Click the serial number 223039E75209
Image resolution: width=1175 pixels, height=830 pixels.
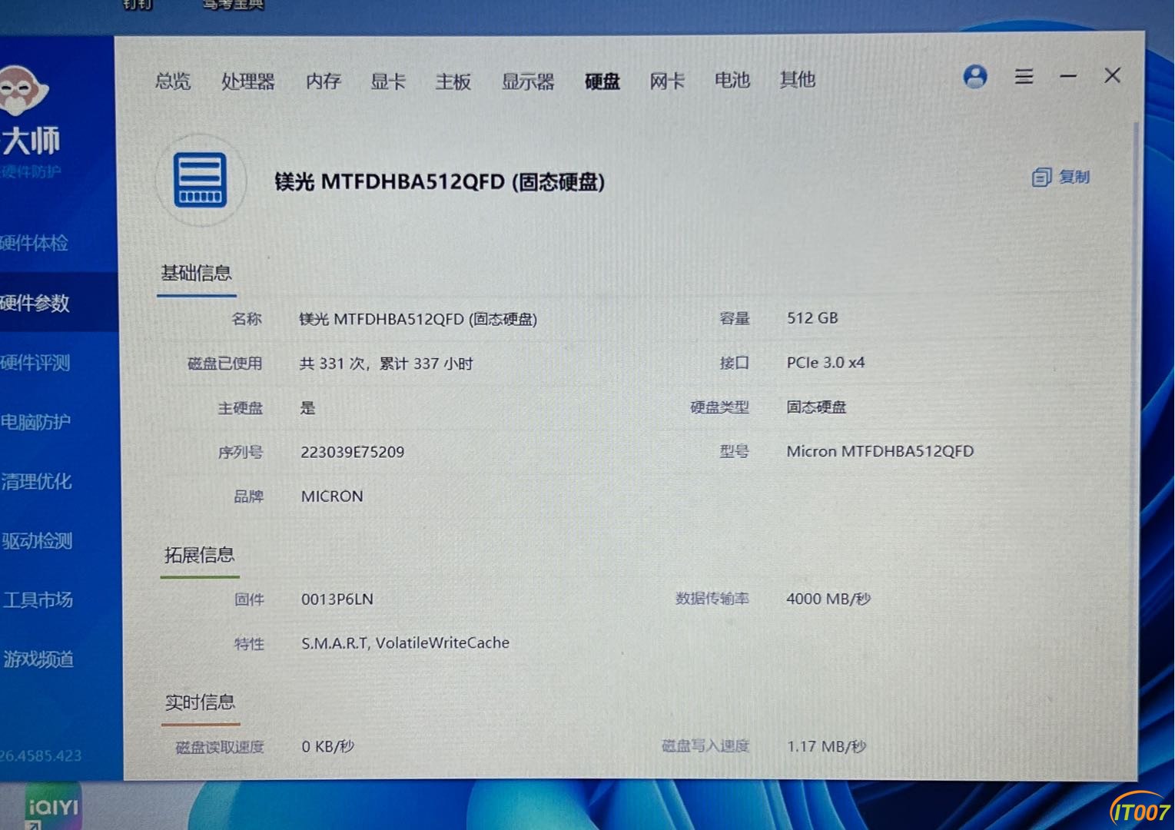pos(352,452)
